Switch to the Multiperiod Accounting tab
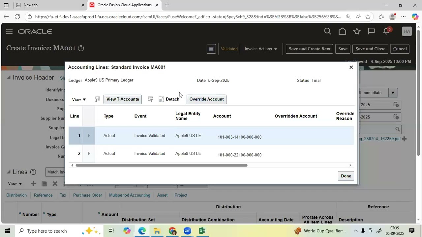The width and height of the screenshot is (422, 237). coord(130,195)
